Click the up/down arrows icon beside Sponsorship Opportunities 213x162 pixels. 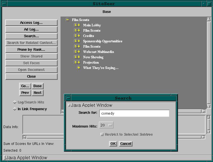click(x=75, y=41)
